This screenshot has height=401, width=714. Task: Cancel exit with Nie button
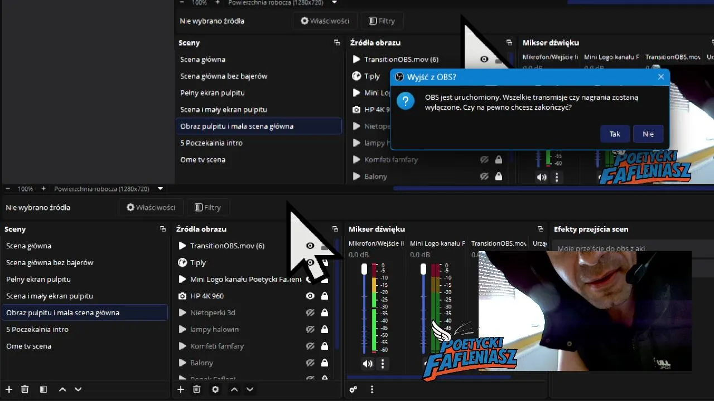point(648,134)
